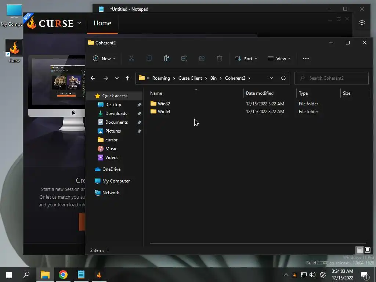Click the Share icon in toolbar

pyautogui.click(x=202, y=58)
